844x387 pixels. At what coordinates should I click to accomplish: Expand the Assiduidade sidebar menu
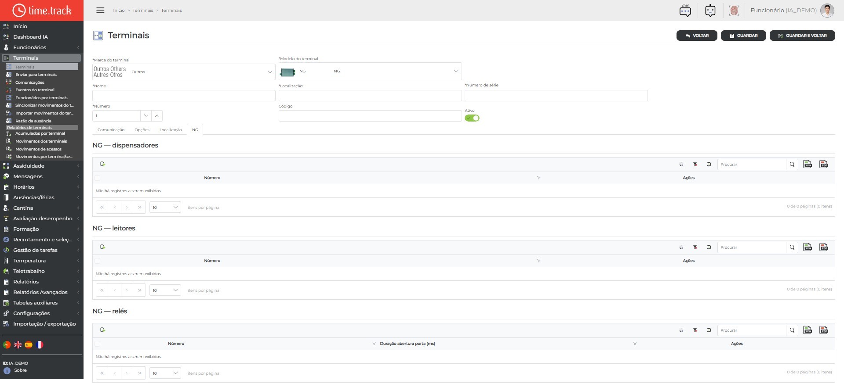point(42,166)
